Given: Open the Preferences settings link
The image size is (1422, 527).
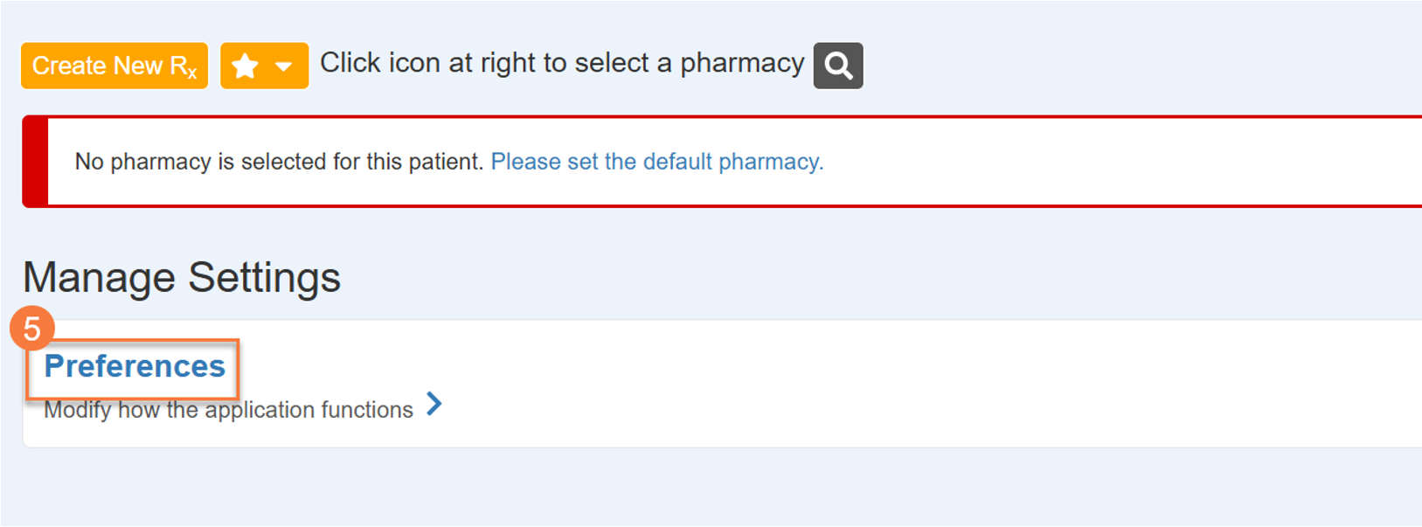Looking at the screenshot, I should pyautogui.click(x=135, y=366).
